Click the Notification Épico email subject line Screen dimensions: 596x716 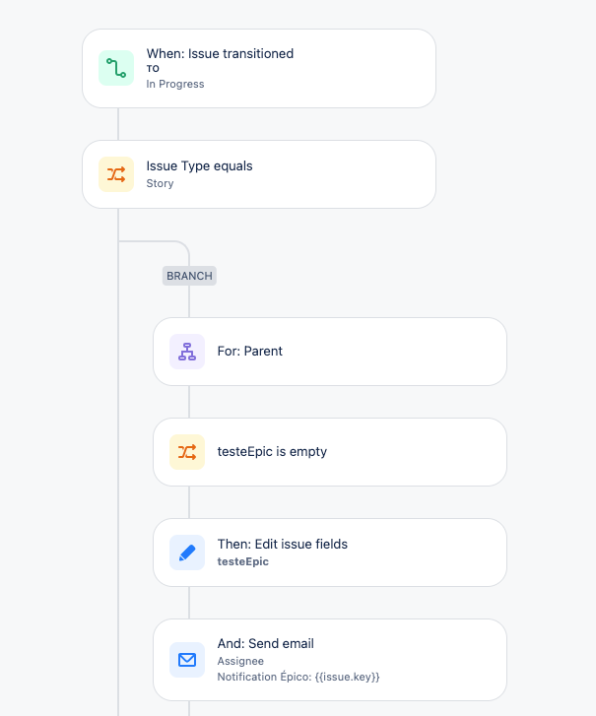coord(298,677)
